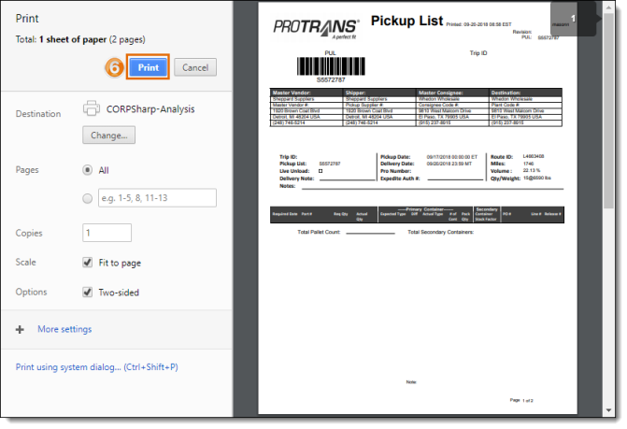627x429 pixels.
Task: Click the Copies number field
Action: click(x=107, y=233)
